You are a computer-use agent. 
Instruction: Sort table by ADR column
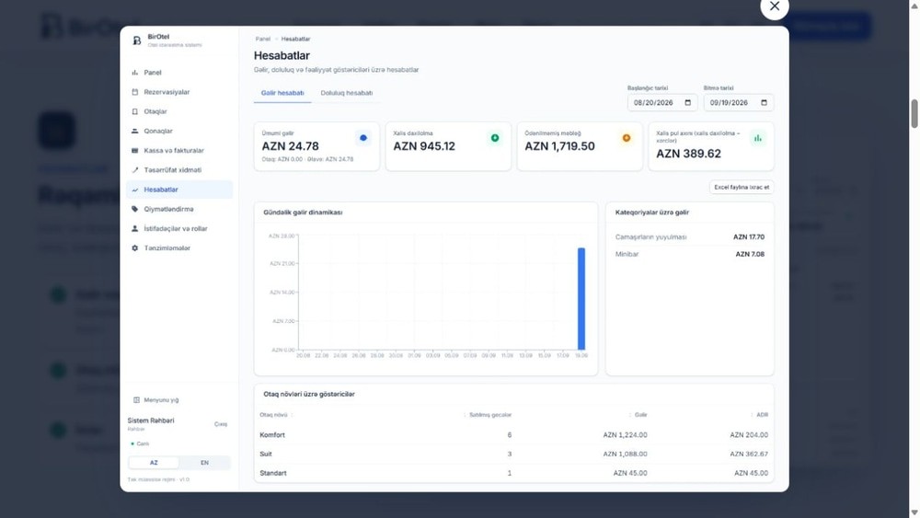point(760,415)
